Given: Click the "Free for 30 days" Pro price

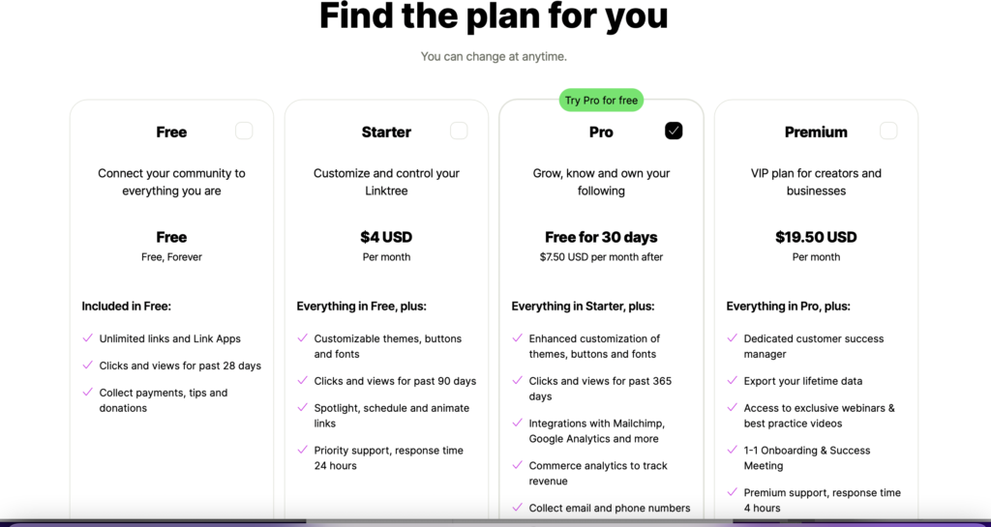Looking at the screenshot, I should click(x=601, y=237).
